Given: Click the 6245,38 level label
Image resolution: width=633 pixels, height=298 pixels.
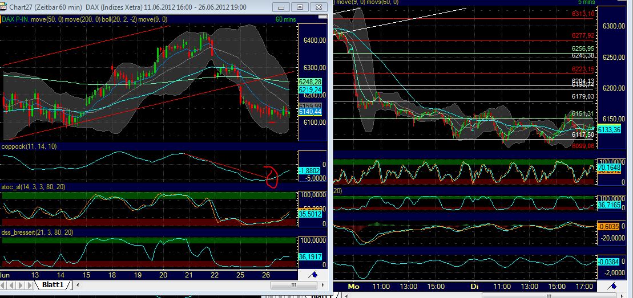Looking at the screenshot, I should click(x=583, y=55).
